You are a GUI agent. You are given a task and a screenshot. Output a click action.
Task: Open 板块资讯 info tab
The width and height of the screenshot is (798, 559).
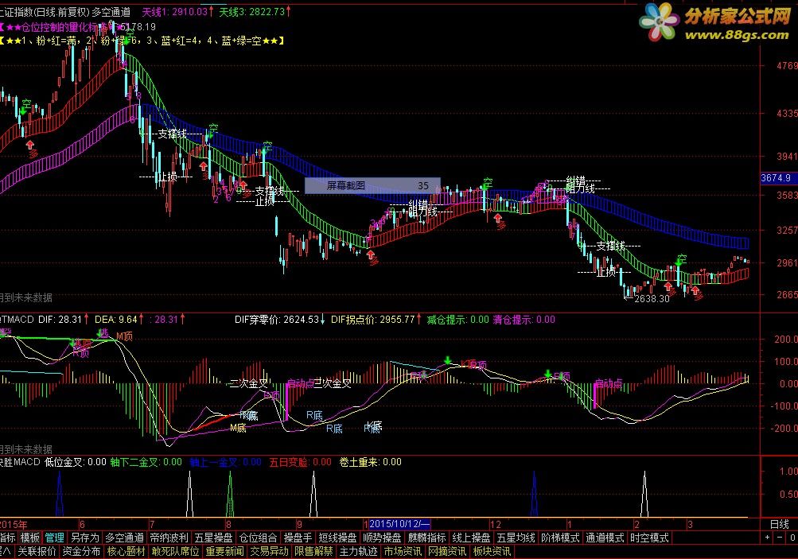click(x=492, y=551)
